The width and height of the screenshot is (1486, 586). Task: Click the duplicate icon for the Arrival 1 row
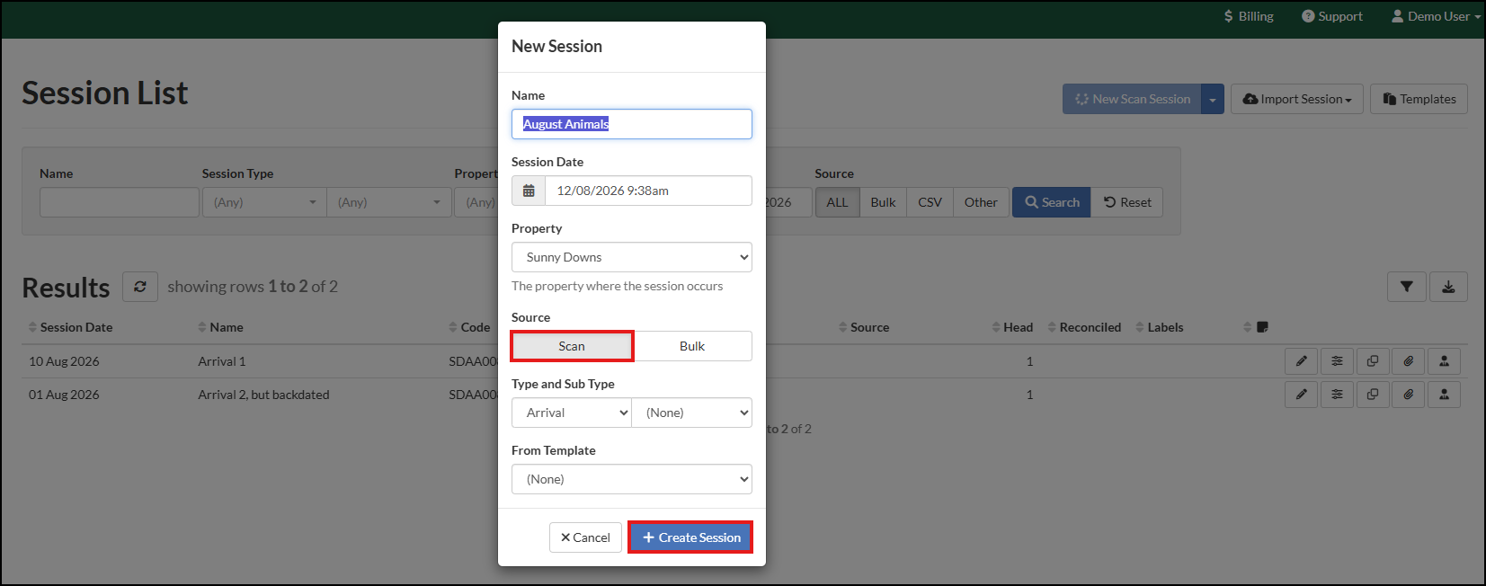[1373, 361]
